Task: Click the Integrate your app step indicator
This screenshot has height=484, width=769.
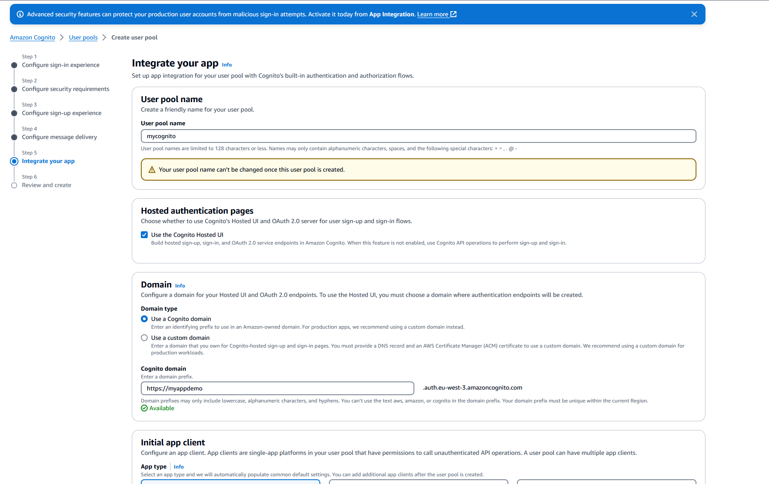Action: 14,161
